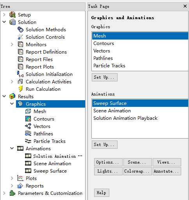Click the Solution Methods icon
The image size is (189, 200).
20,30
